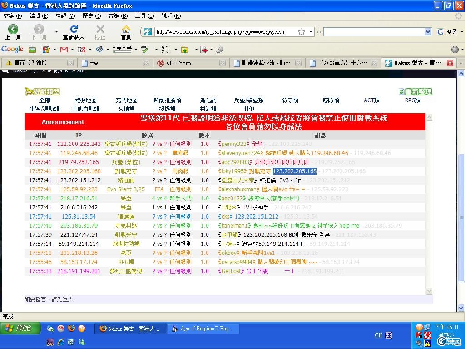Open the search box history dropdown

428,32
